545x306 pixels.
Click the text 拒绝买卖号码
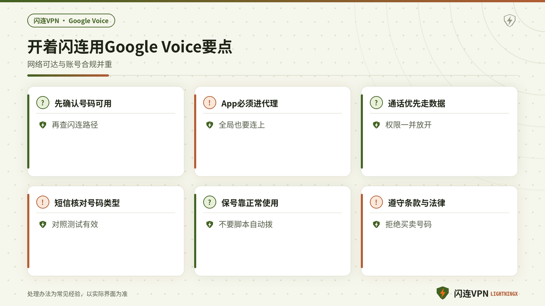click(408, 224)
